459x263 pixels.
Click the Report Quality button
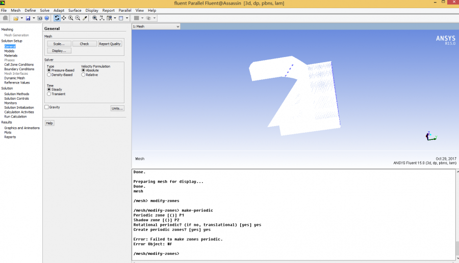pos(110,44)
